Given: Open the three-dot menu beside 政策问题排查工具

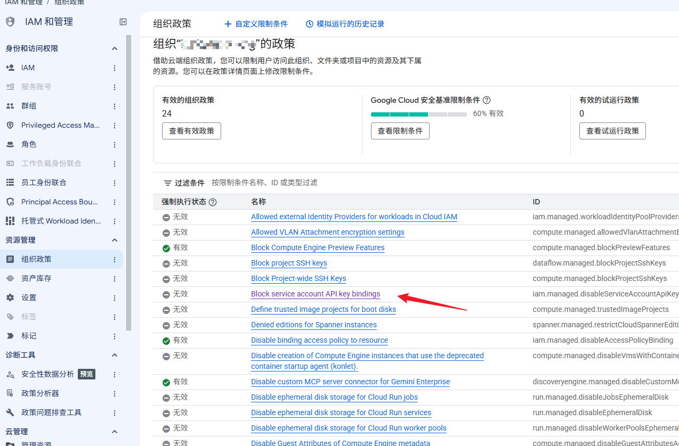Looking at the screenshot, I should pos(115,413).
